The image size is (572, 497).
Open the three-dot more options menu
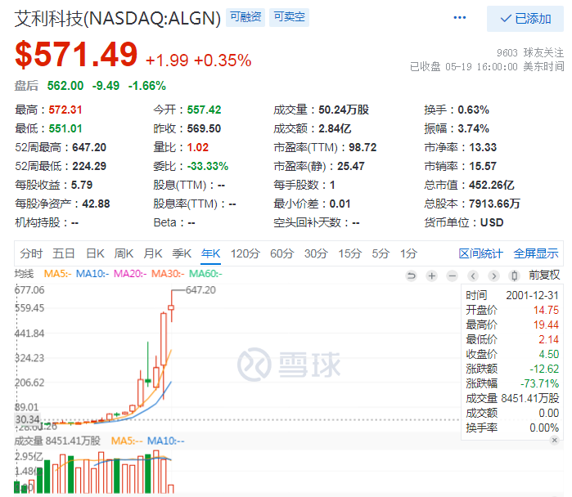click(459, 17)
